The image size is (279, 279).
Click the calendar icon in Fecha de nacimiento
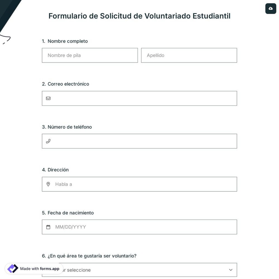48,227
